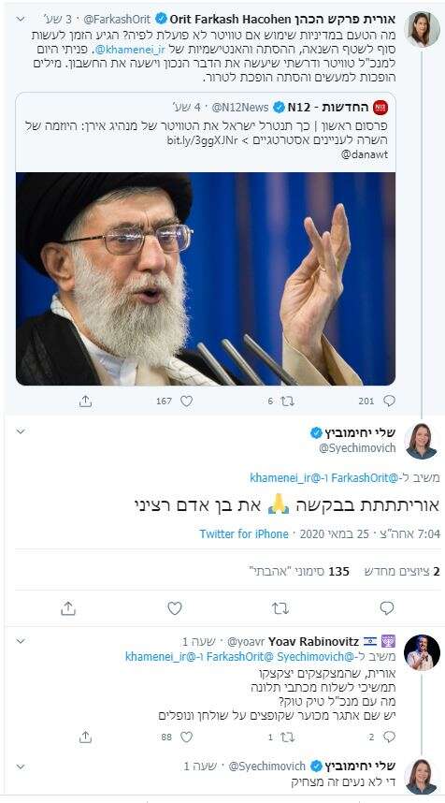Viewport: 445px width, 803px height.
Task: Open the Khamenei photo in the quoted tweet
Action: pyautogui.click(x=206, y=279)
